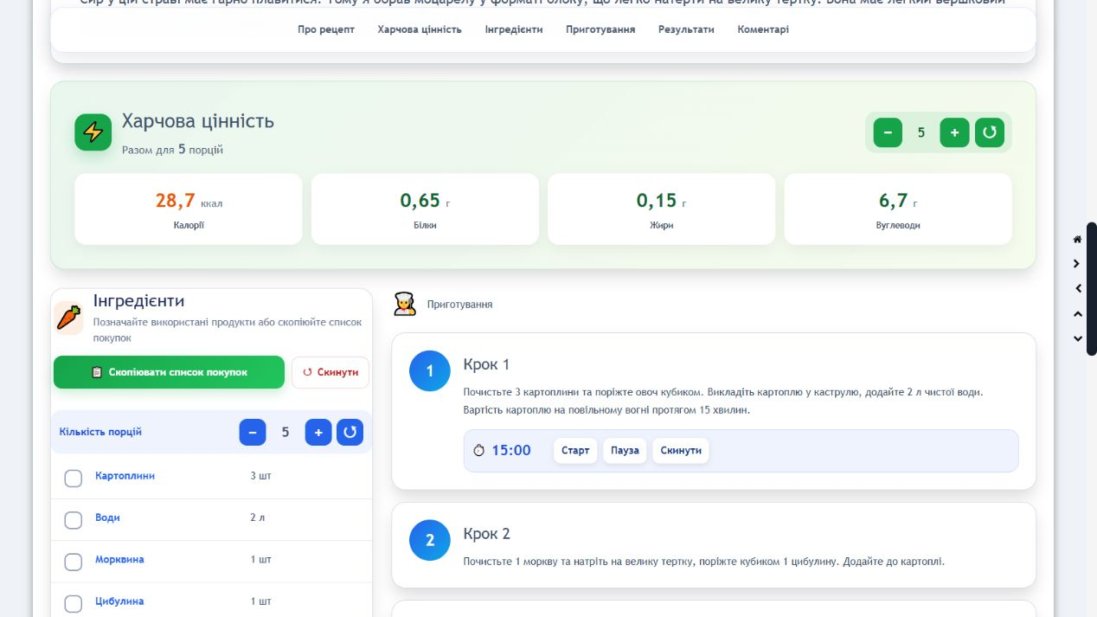Click the Скинути ingredients reset button
Image resolution: width=1097 pixels, height=617 pixels.
(330, 372)
